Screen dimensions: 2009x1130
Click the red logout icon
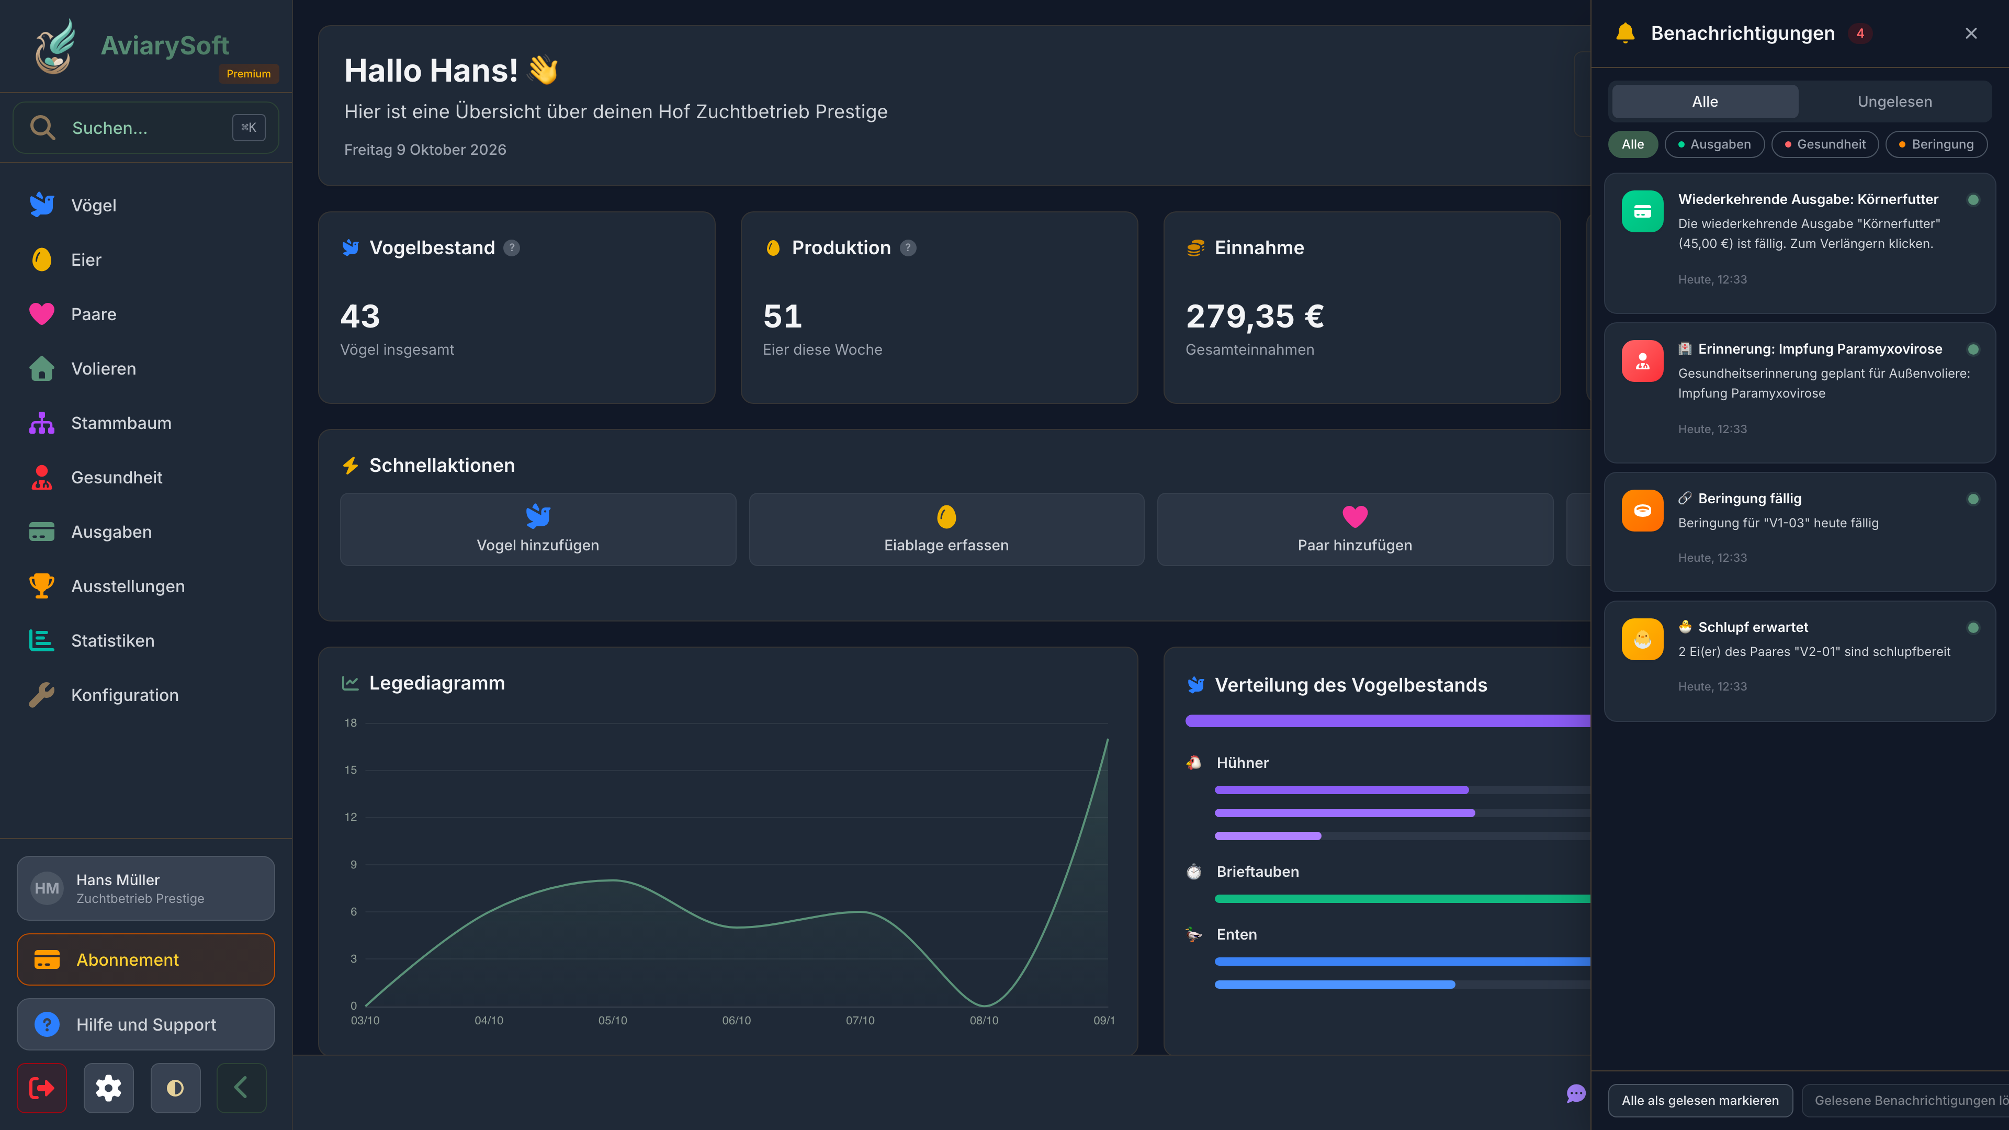coord(41,1088)
